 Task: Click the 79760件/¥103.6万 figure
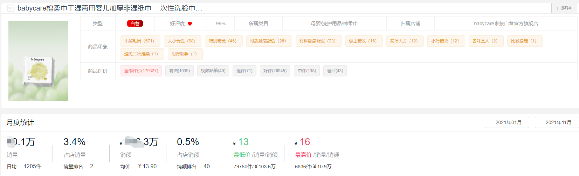[255, 167]
